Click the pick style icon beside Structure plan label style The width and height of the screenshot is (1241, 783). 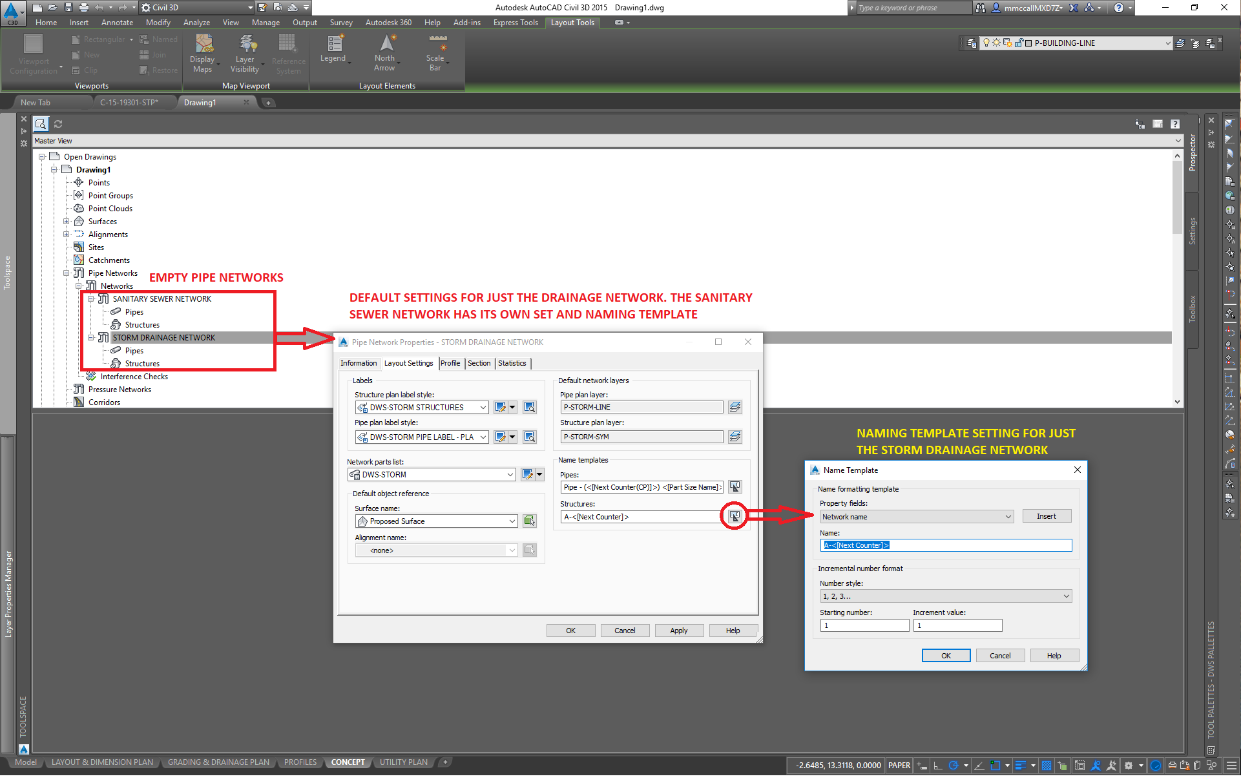pyautogui.click(x=529, y=407)
